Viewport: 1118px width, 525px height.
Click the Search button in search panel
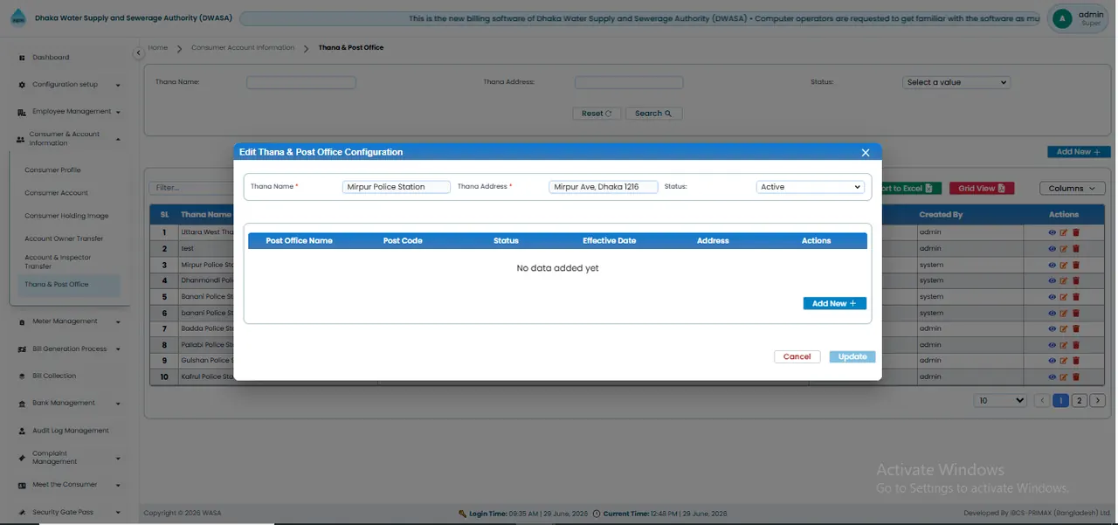pyautogui.click(x=653, y=114)
